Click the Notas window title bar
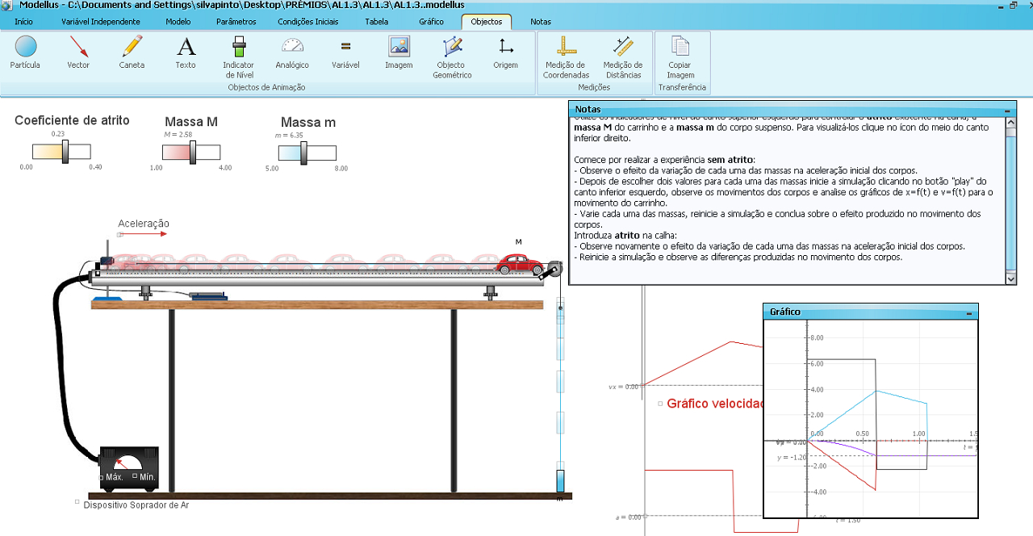Screen dimensions: 1033x536 click(793, 109)
